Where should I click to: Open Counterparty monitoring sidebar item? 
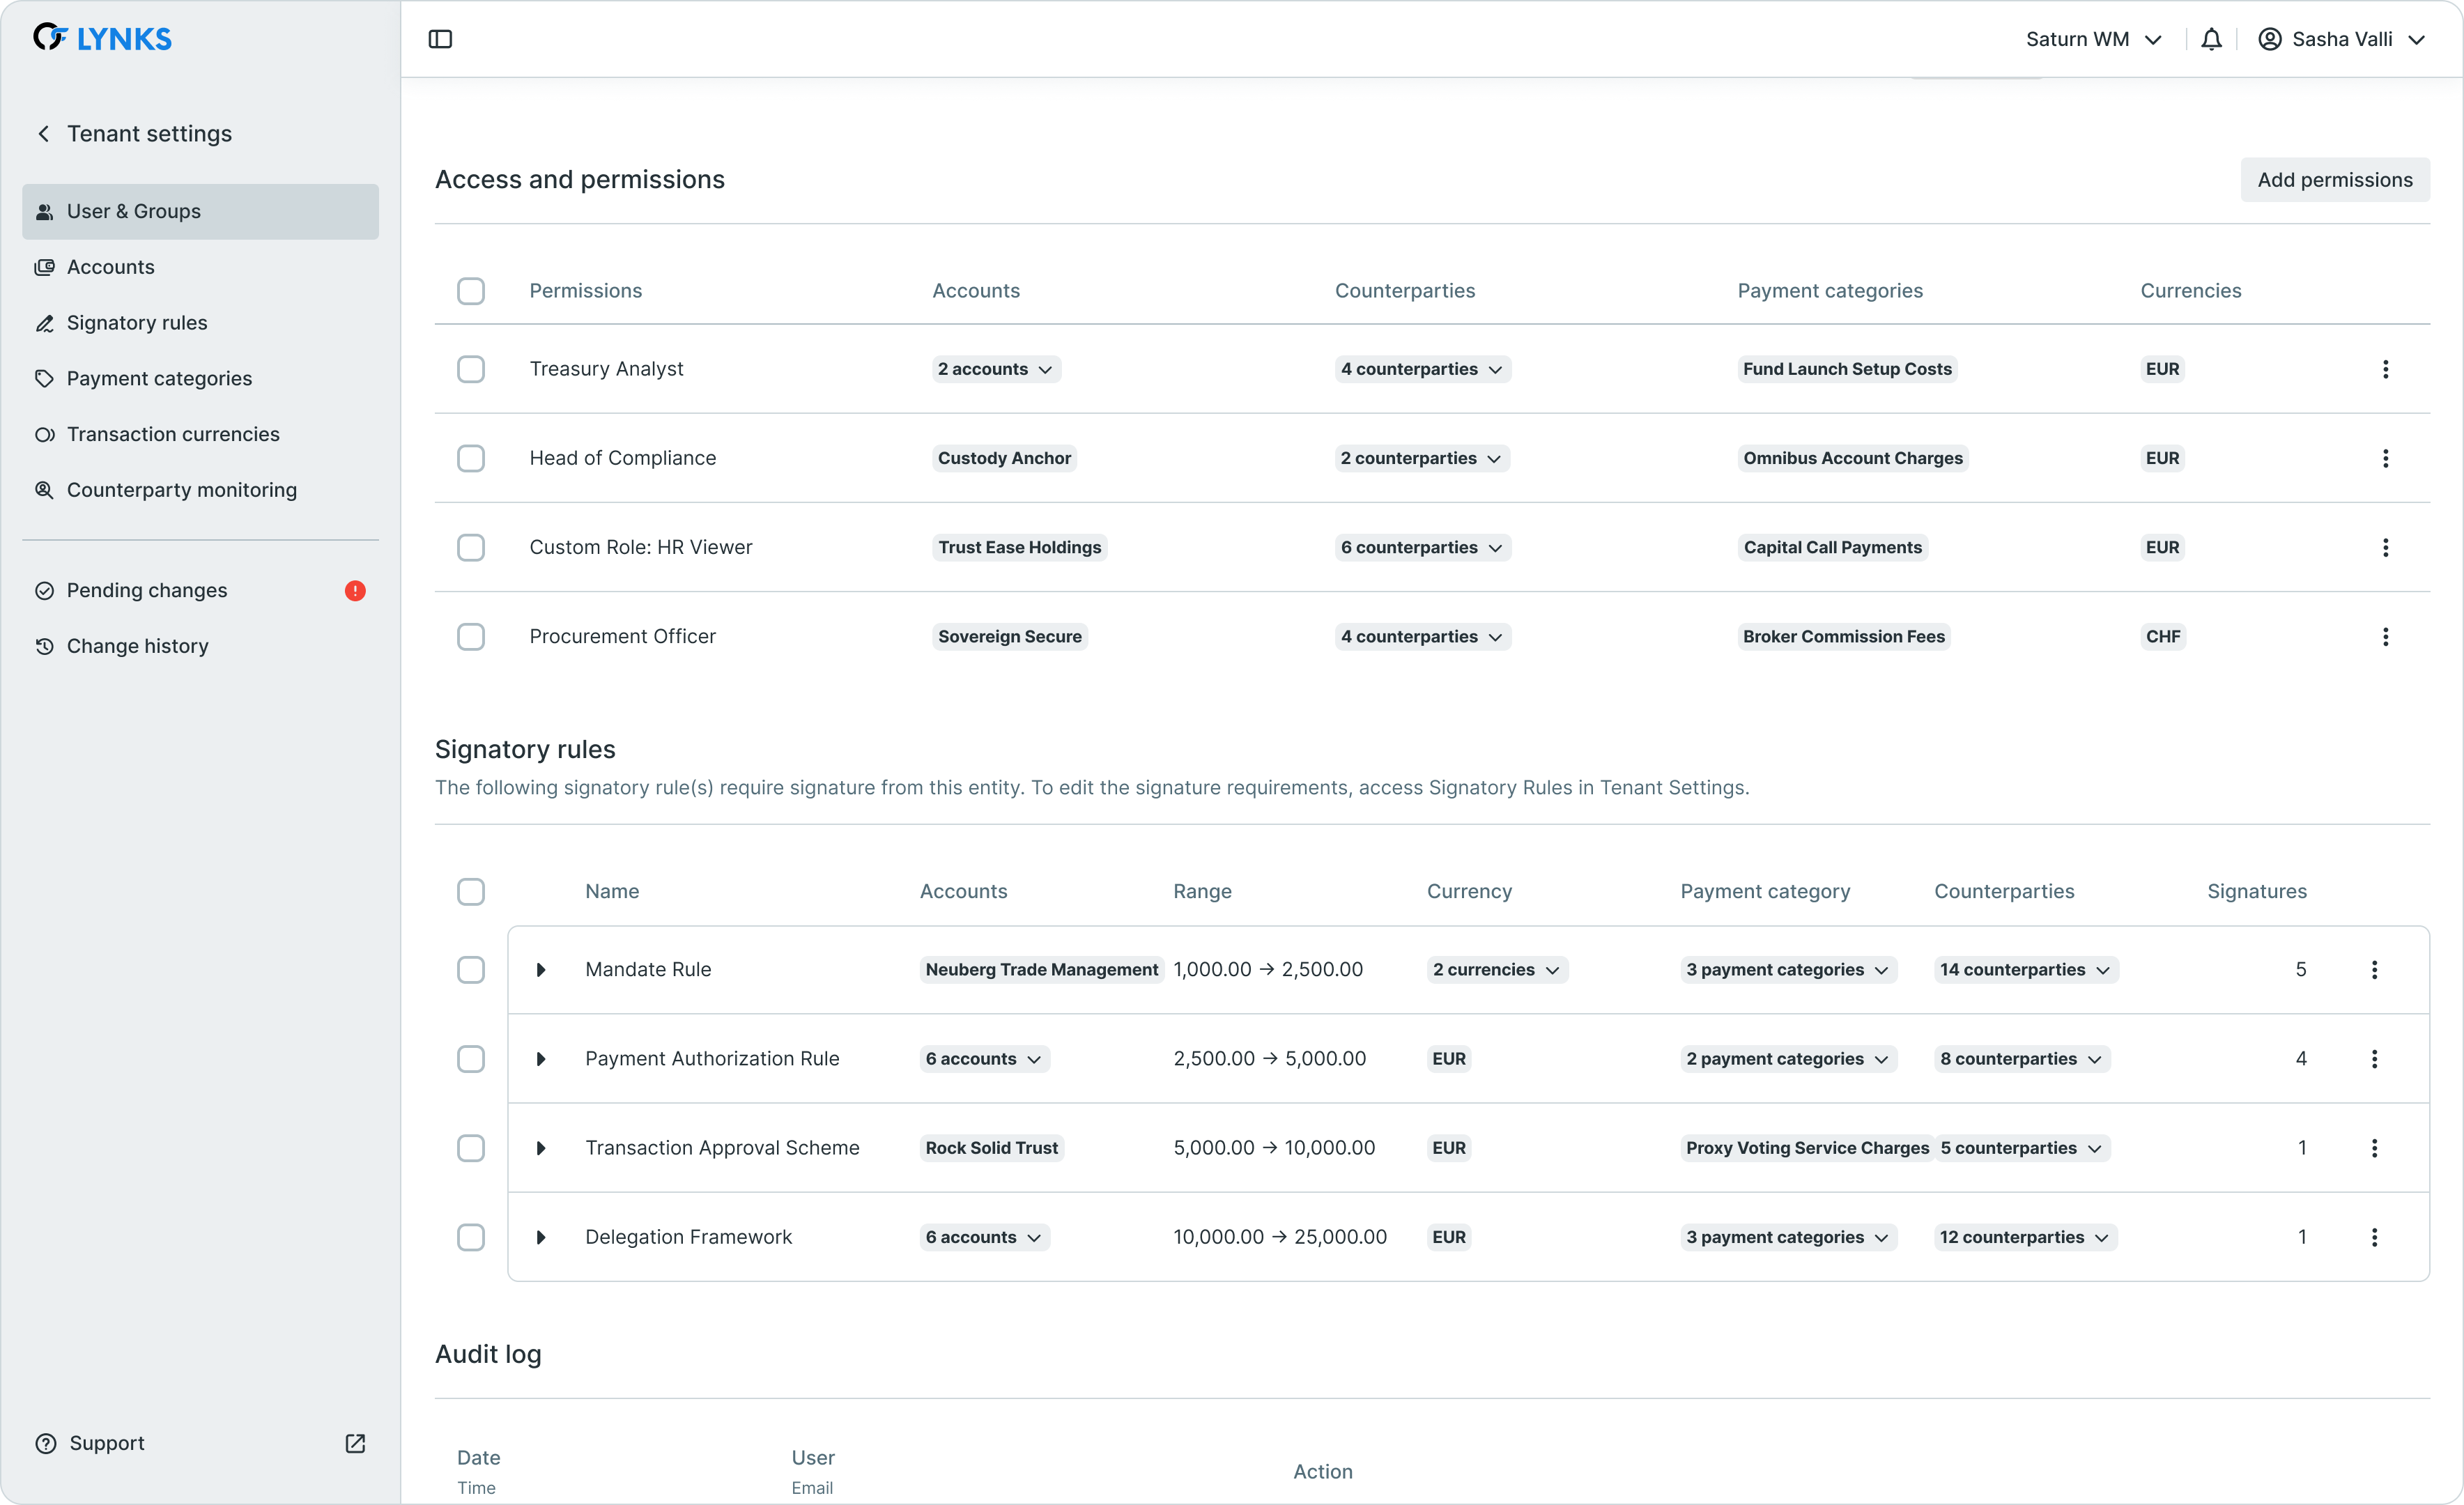tap(181, 490)
